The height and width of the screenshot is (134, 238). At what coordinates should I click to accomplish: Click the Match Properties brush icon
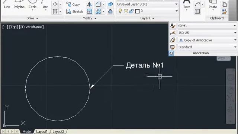(224, 12)
